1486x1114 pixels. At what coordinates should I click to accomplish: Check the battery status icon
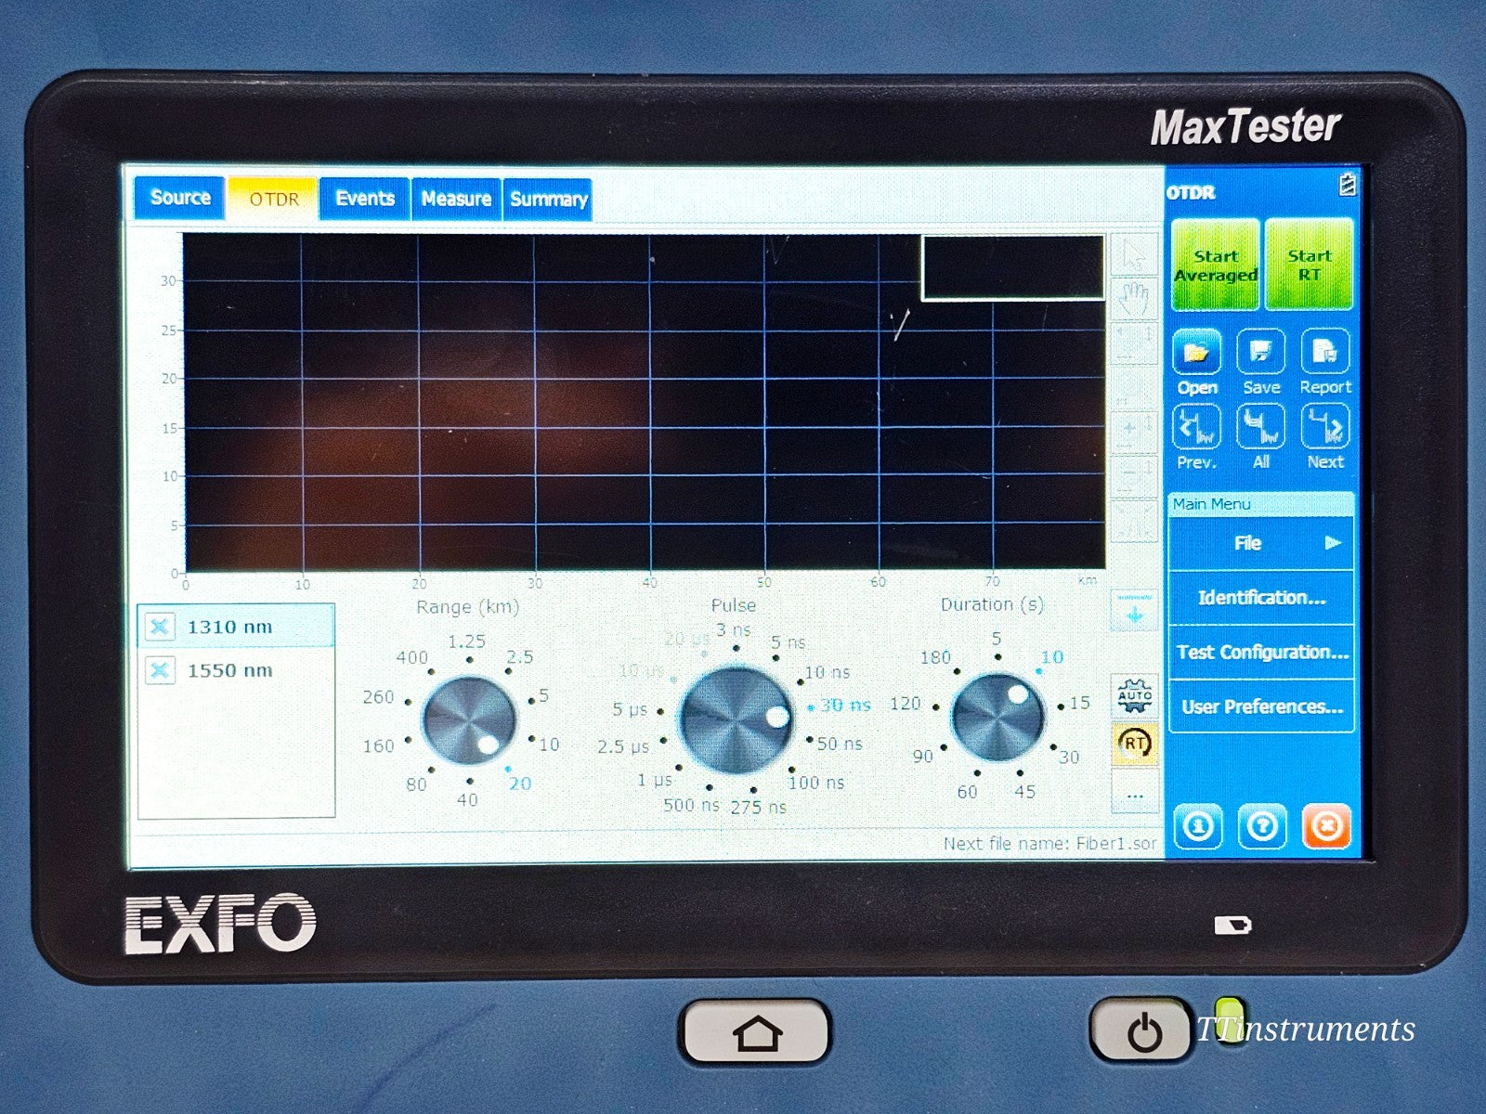1347,185
